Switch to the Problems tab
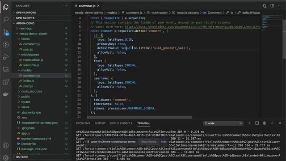286x161 pixels. tap(83, 123)
